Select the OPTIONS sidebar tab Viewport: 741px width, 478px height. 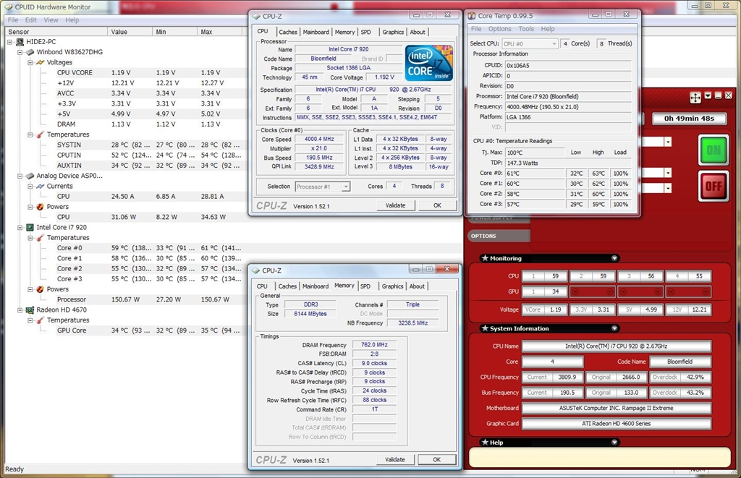pos(483,236)
